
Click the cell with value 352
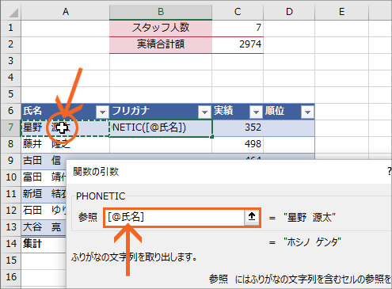tap(238, 127)
